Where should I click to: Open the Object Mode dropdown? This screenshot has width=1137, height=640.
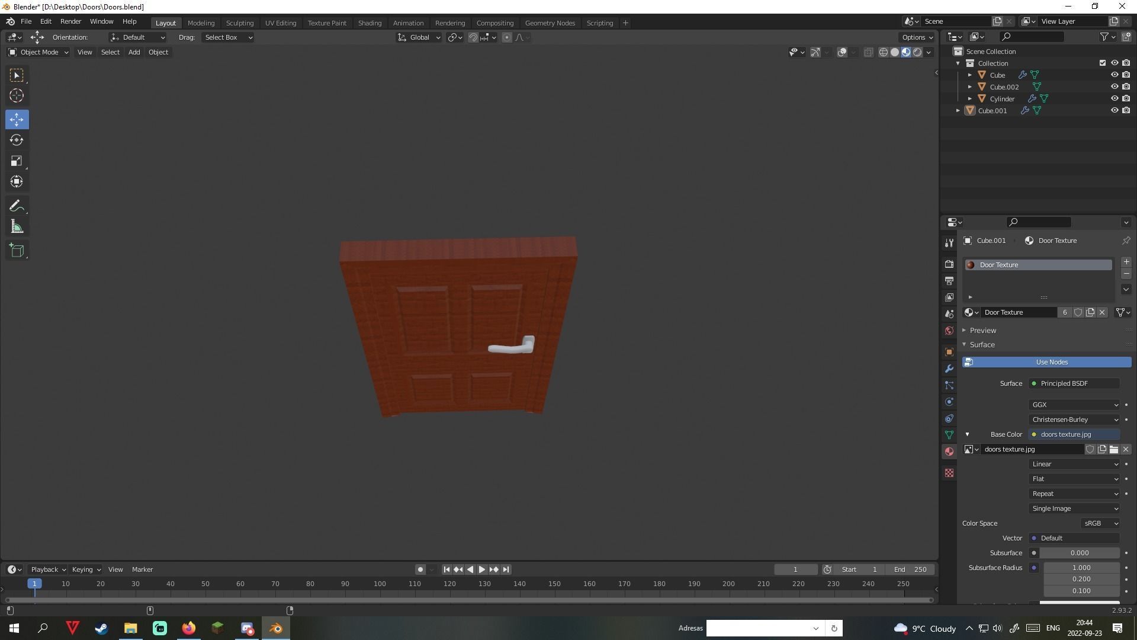[38, 52]
